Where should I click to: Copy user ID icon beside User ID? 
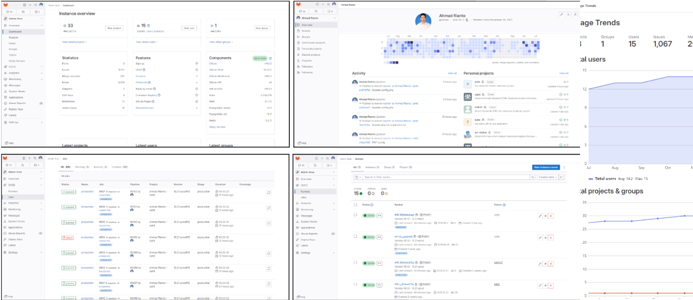[467, 20]
